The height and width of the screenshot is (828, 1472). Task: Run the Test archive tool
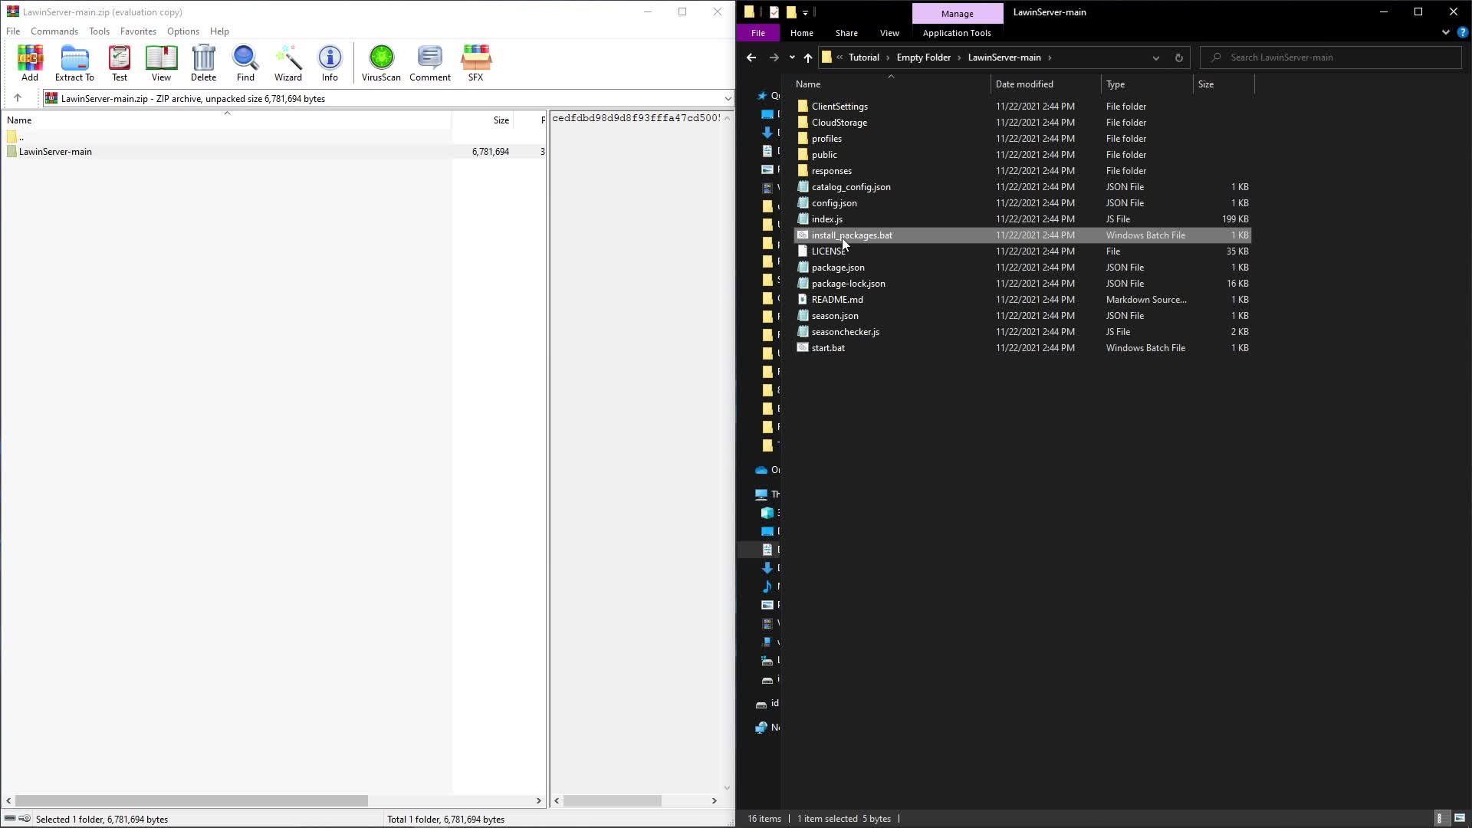pos(120,63)
